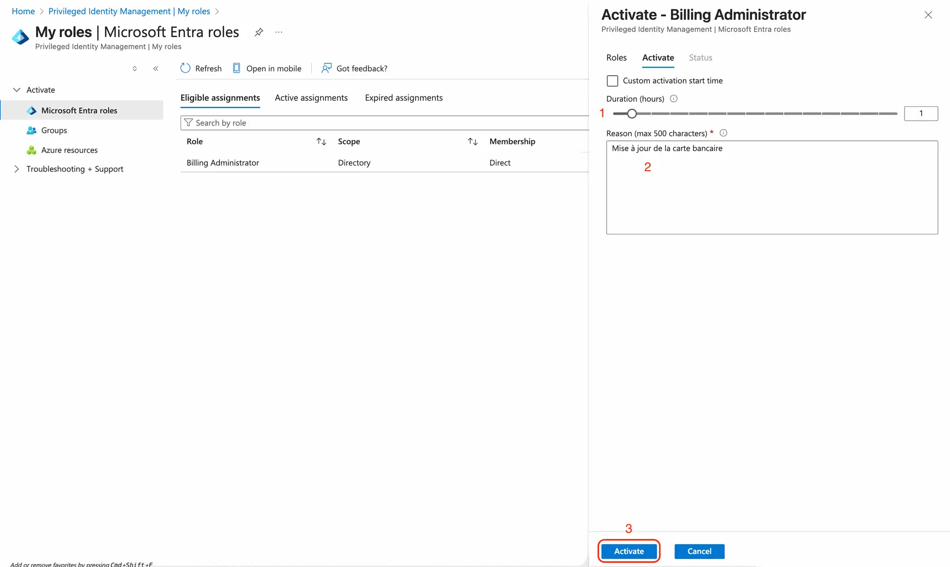Pin this page with the pin icon
This screenshot has width=950, height=567.
259,33
